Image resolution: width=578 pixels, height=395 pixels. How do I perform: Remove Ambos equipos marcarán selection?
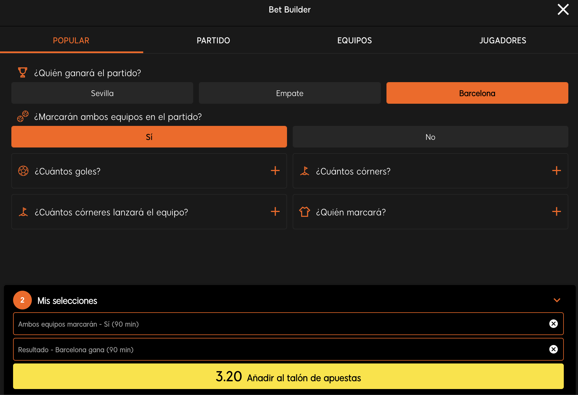554,324
